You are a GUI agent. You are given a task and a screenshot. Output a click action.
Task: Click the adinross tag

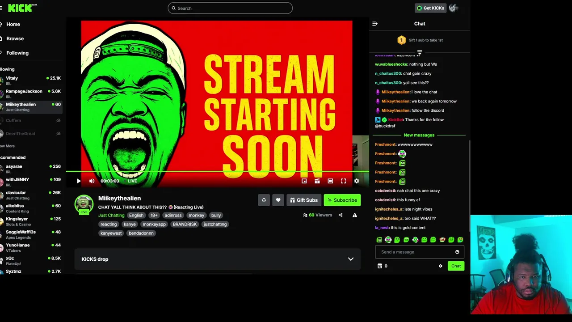[x=173, y=215]
